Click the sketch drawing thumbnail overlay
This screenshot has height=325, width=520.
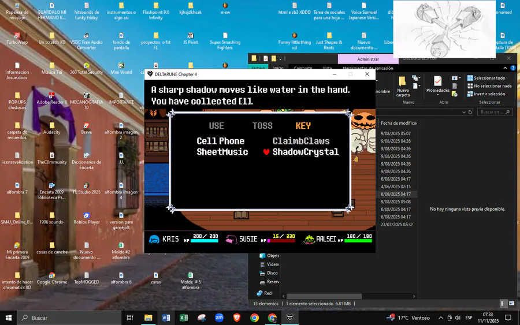(x=444, y=29)
